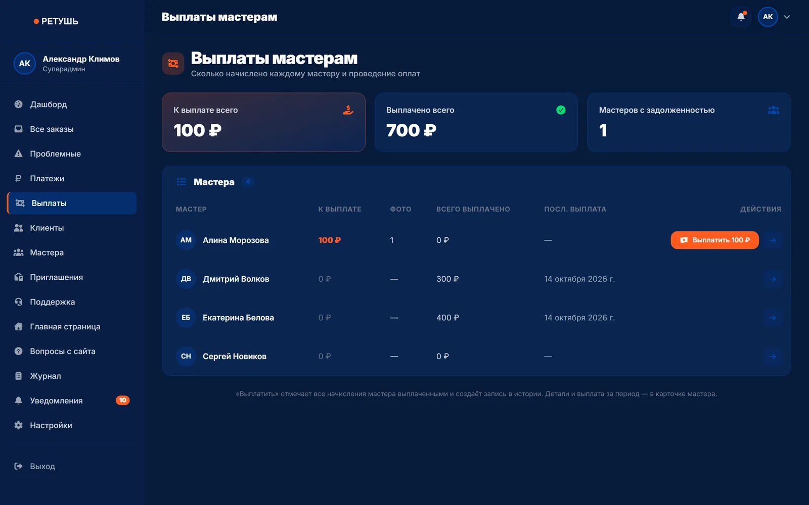Click the Приглашения sidebar icon
Viewport: 809px width, 505px height.
click(x=19, y=277)
